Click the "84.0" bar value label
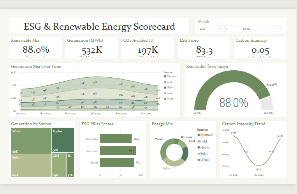 139,162
